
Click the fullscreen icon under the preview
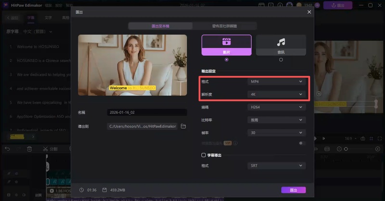(x=380, y=138)
